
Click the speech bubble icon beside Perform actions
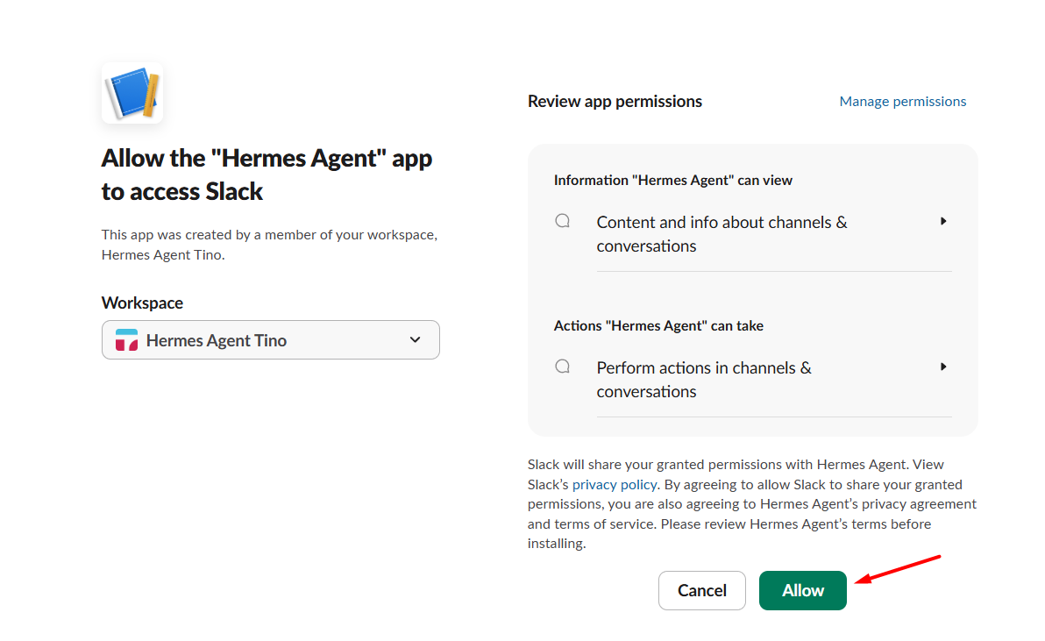click(x=563, y=367)
